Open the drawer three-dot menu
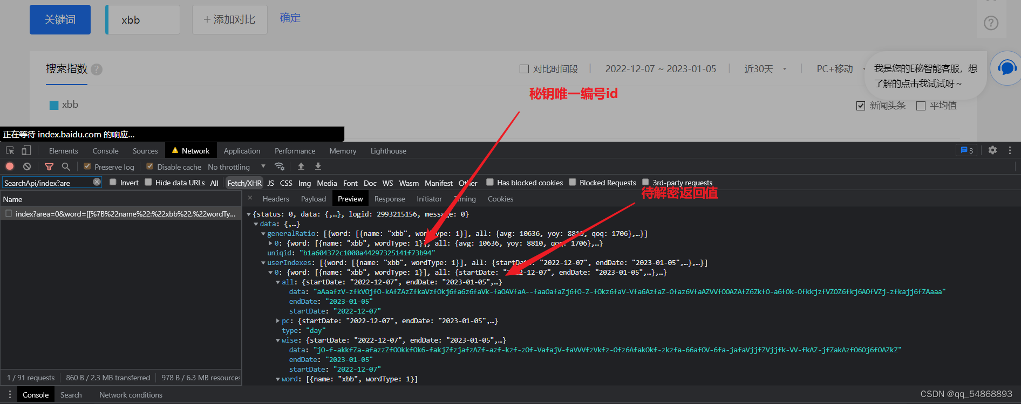The height and width of the screenshot is (404, 1021). (10, 394)
